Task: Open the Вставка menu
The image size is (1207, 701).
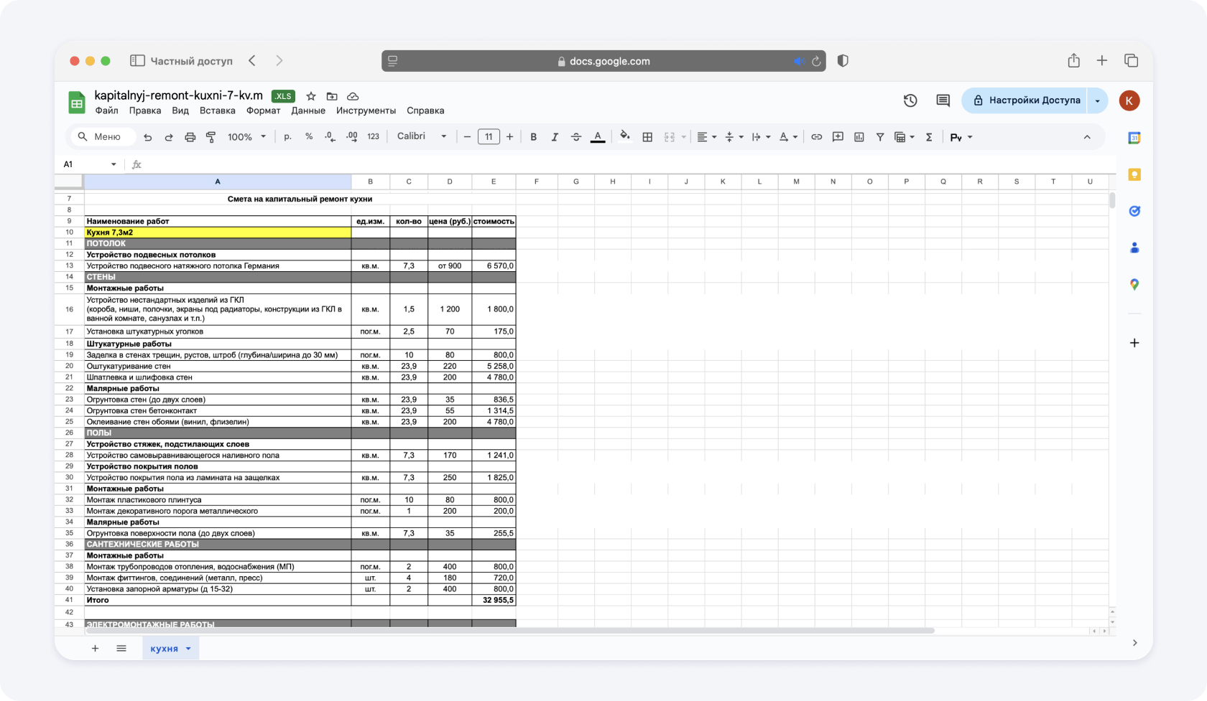Action: pyautogui.click(x=217, y=110)
